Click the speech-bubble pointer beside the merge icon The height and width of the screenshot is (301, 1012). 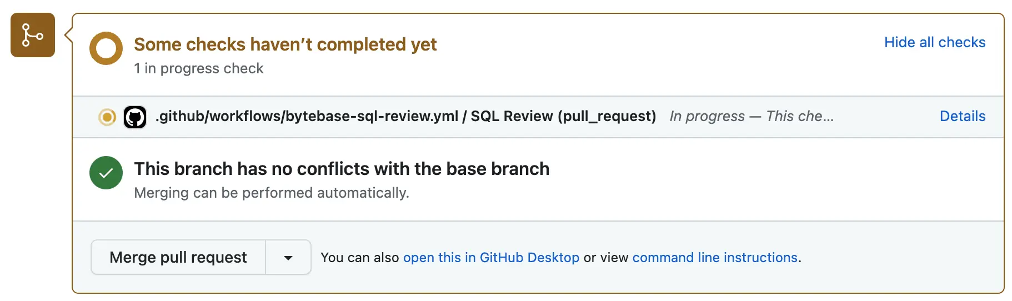[x=68, y=36]
